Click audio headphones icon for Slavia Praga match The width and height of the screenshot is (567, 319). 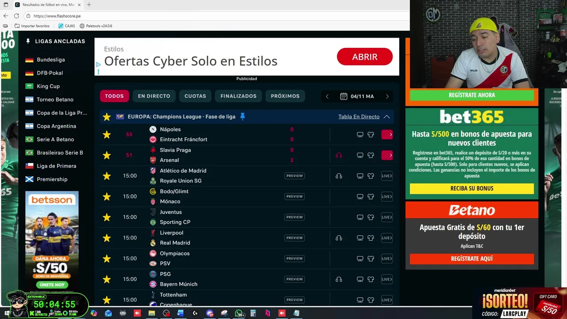[x=339, y=155]
